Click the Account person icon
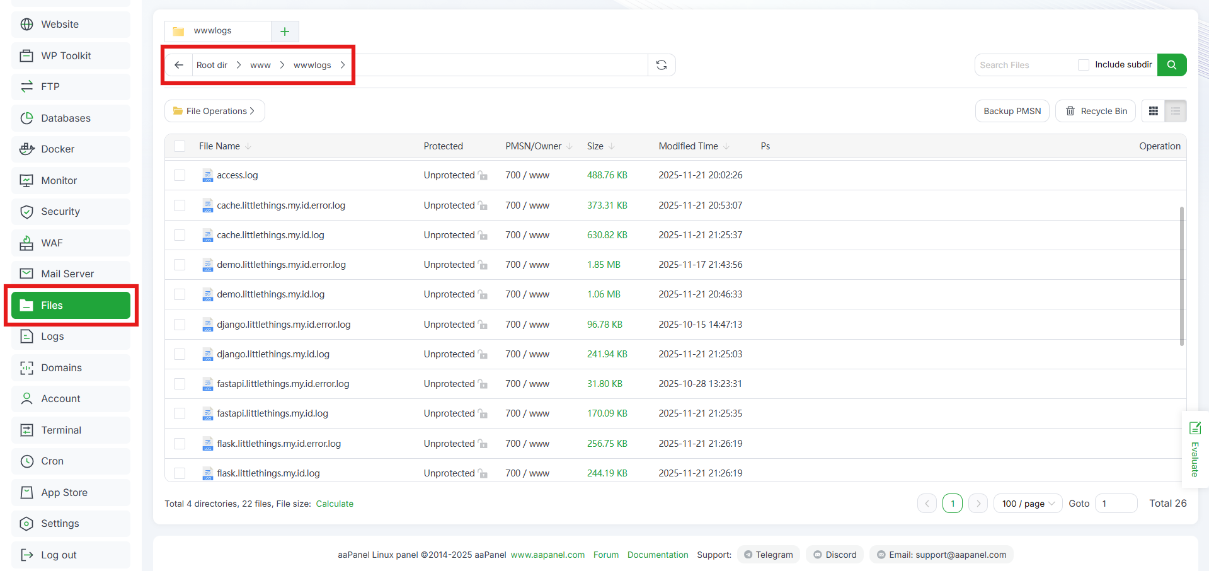 point(26,399)
